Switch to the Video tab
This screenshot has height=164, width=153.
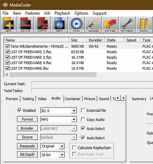click(42, 99)
